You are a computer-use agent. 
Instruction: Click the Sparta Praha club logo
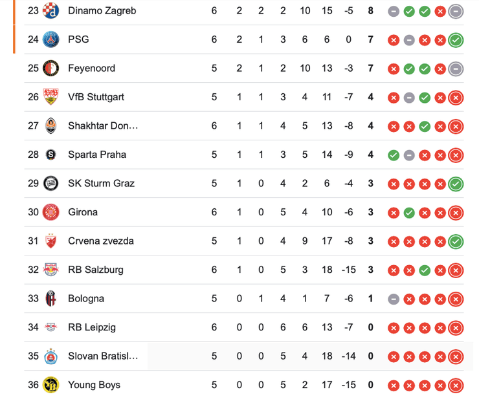click(x=50, y=155)
